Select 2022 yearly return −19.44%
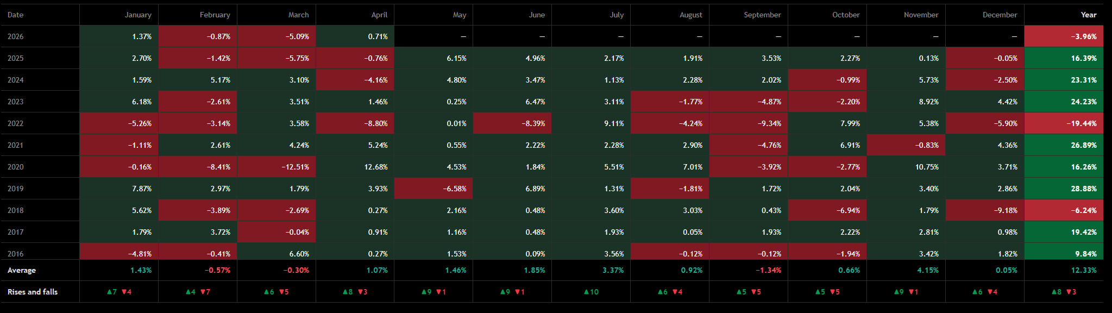This screenshot has height=313, width=1112. (1064, 123)
